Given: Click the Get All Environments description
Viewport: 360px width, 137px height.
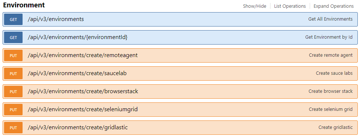Looking at the screenshot, I should tap(330, 19).
